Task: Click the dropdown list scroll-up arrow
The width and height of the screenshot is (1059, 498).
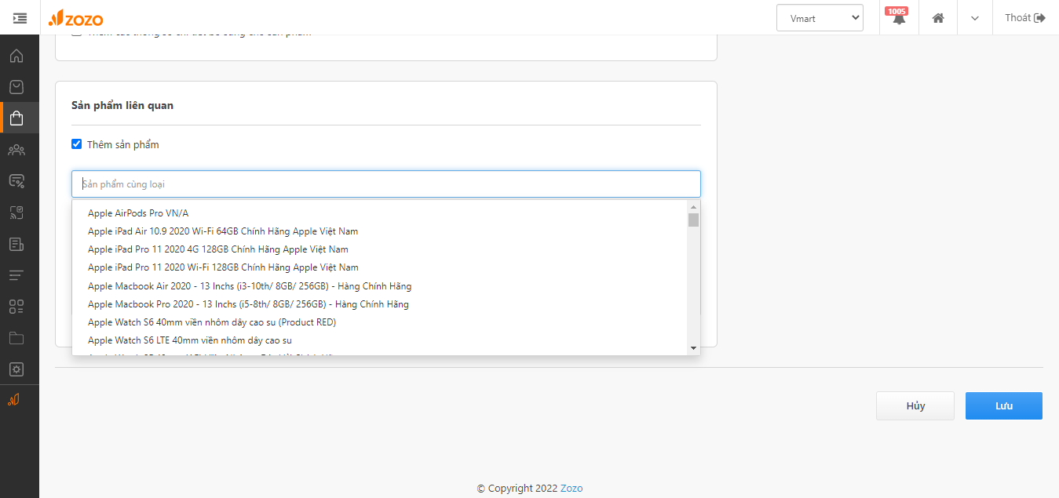Action: 693,207
